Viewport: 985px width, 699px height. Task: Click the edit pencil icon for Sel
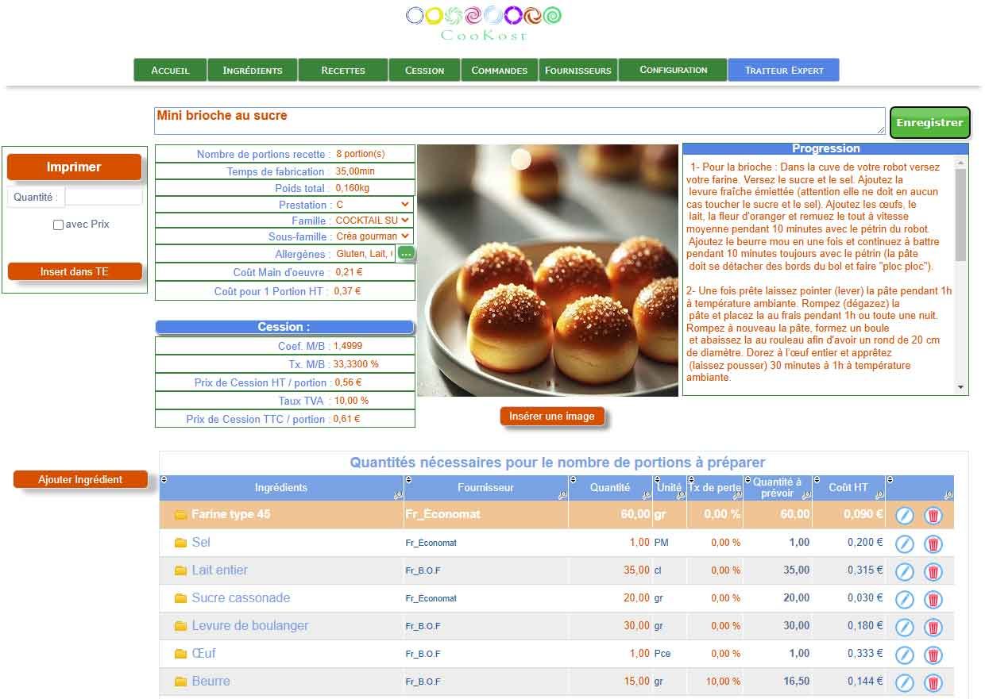point(904,543)
